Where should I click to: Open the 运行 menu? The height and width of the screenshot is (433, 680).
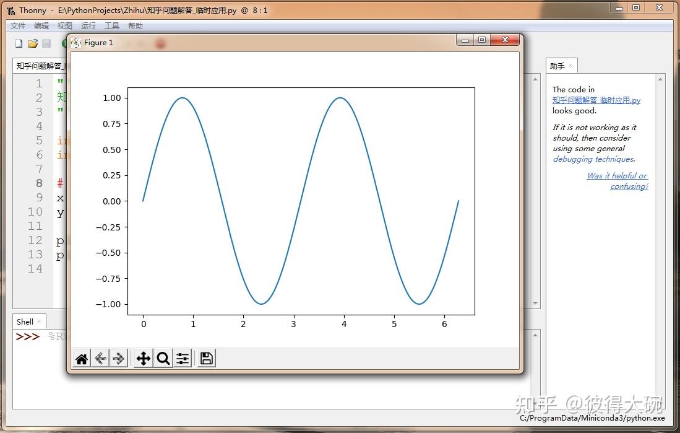click(x=87, y=25)
